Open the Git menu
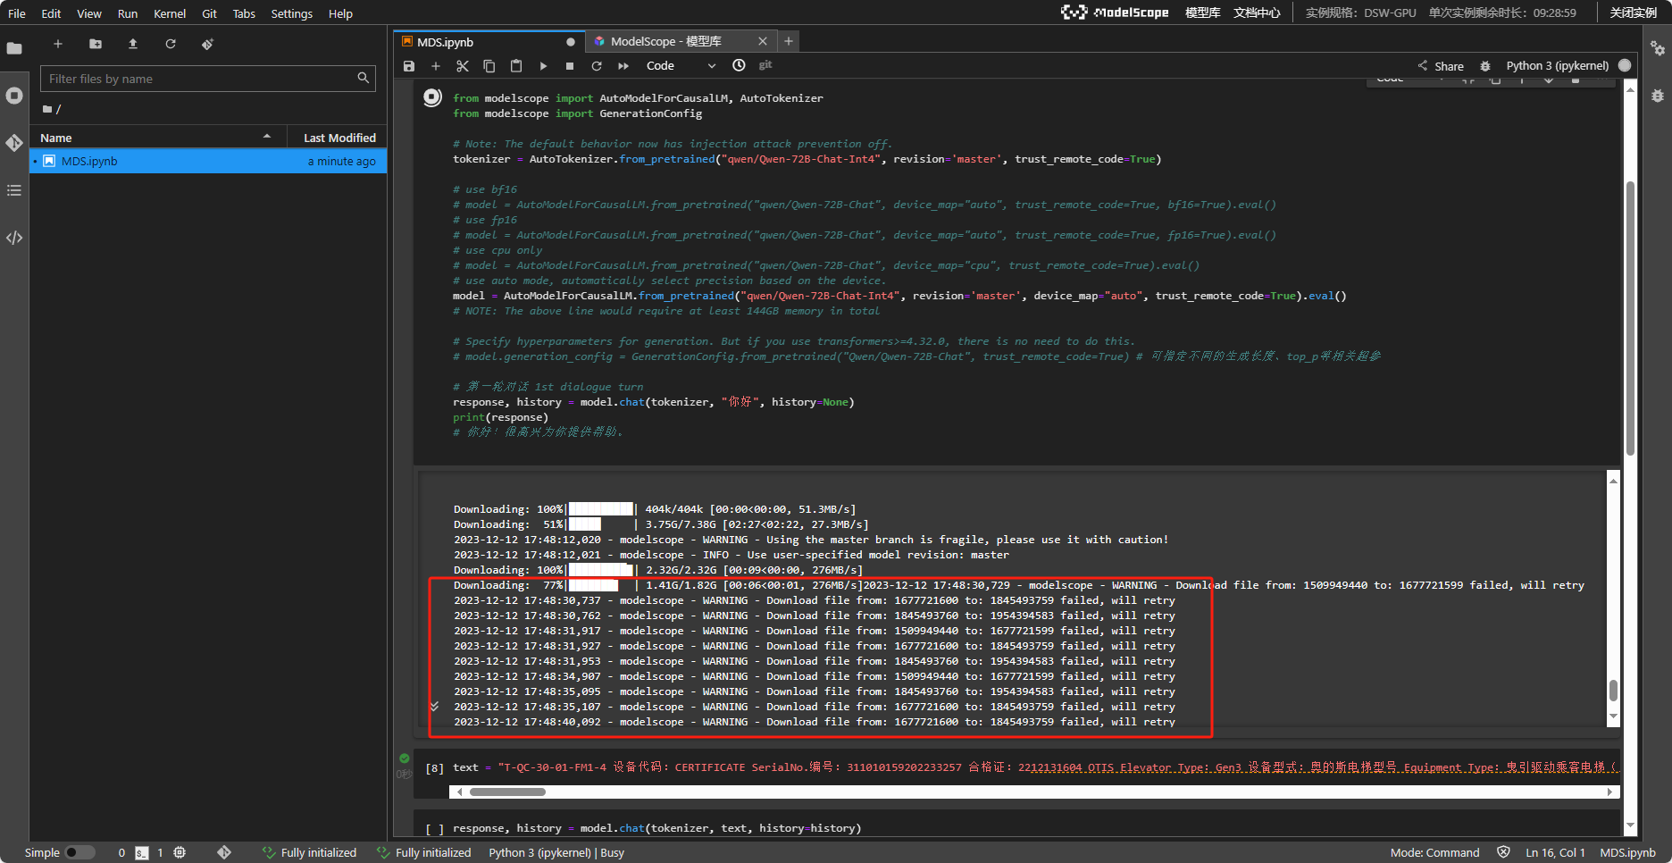Viewport: 1672px width, 863px height. click(209, 13)
